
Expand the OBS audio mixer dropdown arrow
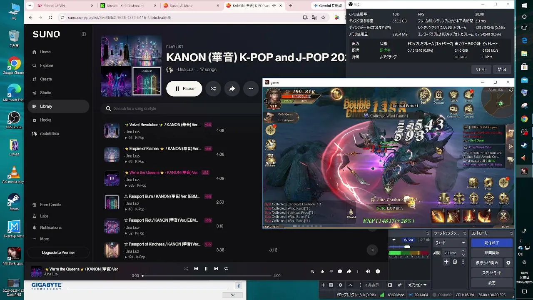[x=394, y=240]
